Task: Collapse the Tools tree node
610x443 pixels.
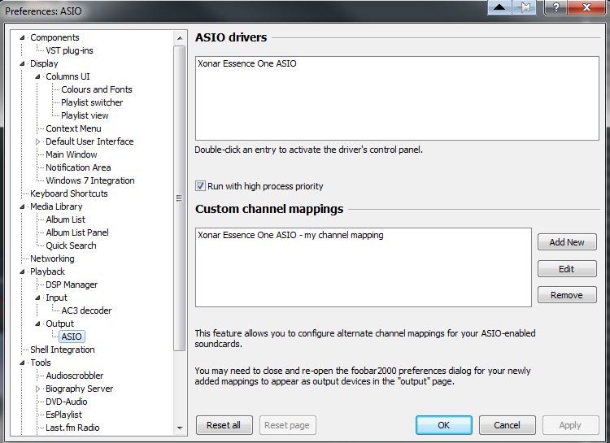Action: point(22,363)
